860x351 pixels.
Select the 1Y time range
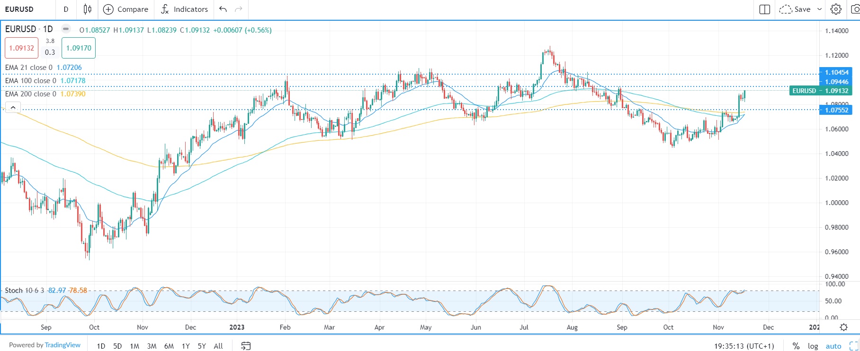186,346
